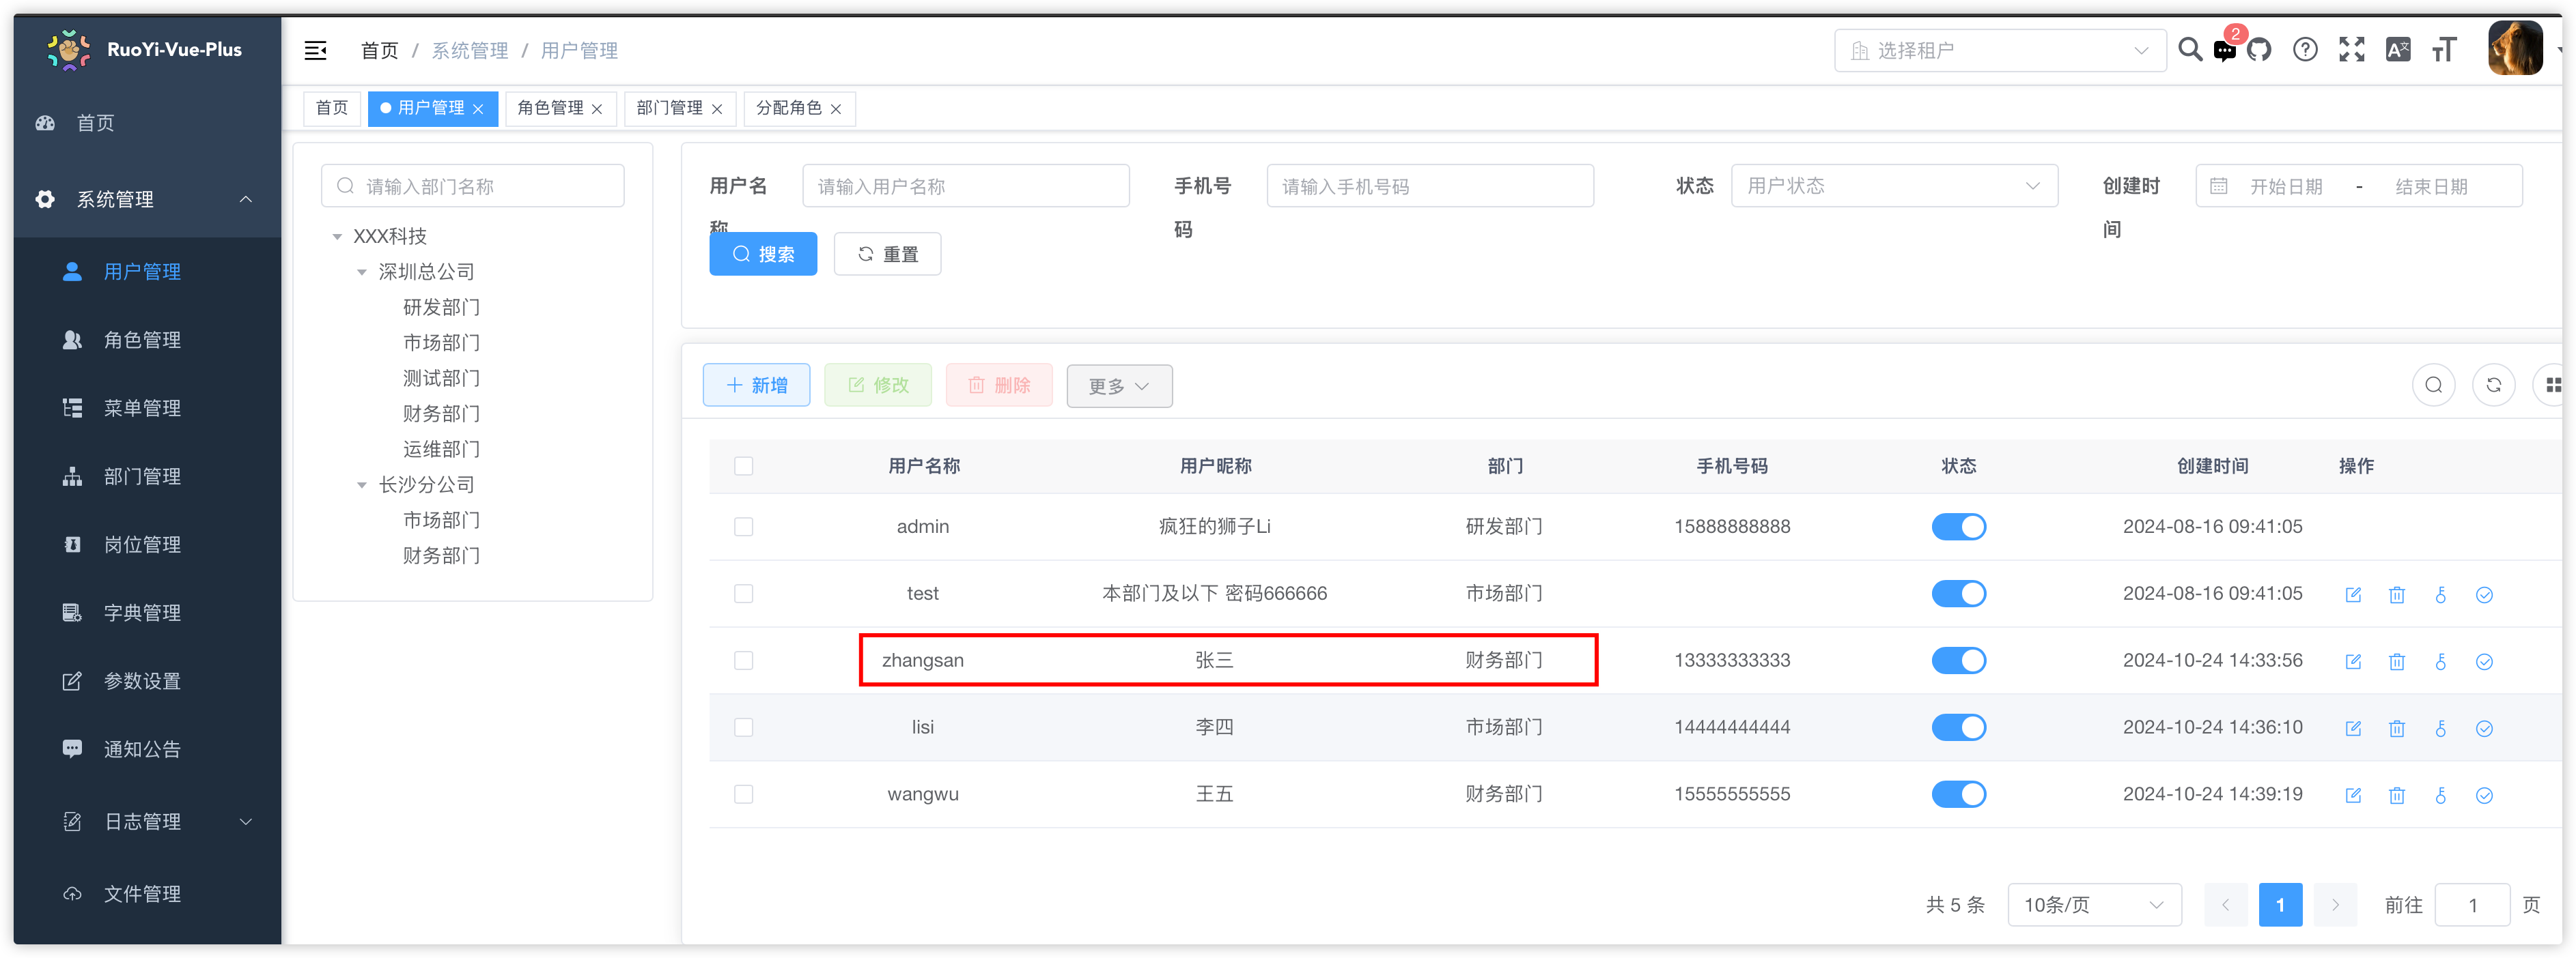The height and width of the screenshot is (958, 2576).
Task: Collapse sidebar with hamburger icon
Action: click(x=316, y=51)
